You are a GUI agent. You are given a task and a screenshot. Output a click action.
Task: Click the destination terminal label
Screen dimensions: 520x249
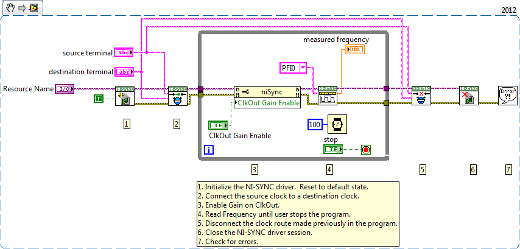click(x=80, y=72)
